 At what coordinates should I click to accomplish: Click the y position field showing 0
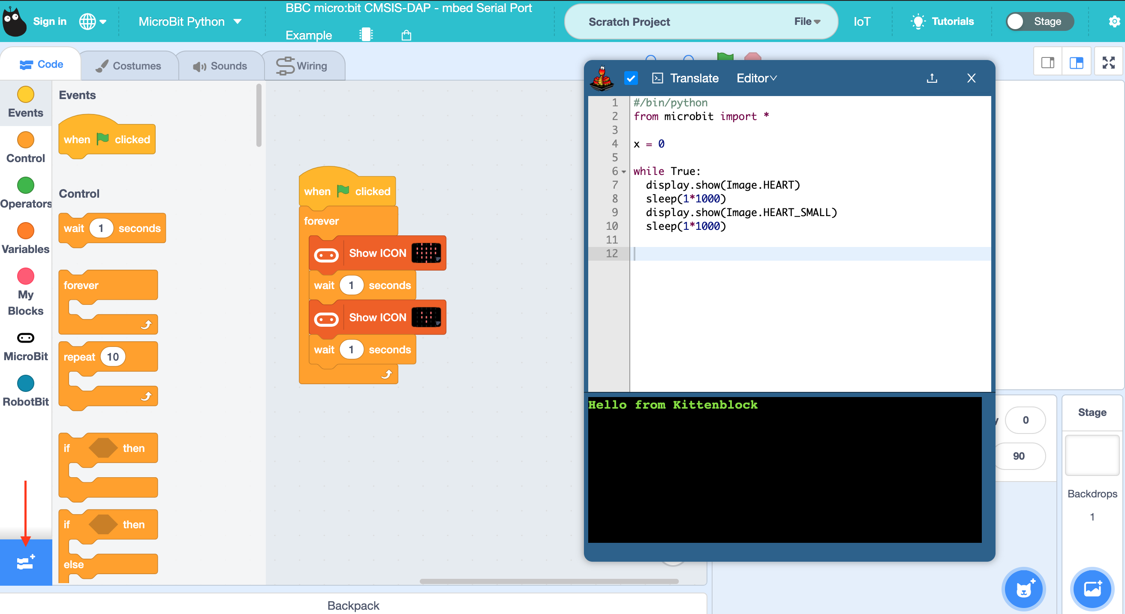click(x=1025, y=420)
